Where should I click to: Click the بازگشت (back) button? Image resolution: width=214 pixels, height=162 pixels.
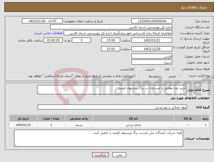(x=100, y=155)
